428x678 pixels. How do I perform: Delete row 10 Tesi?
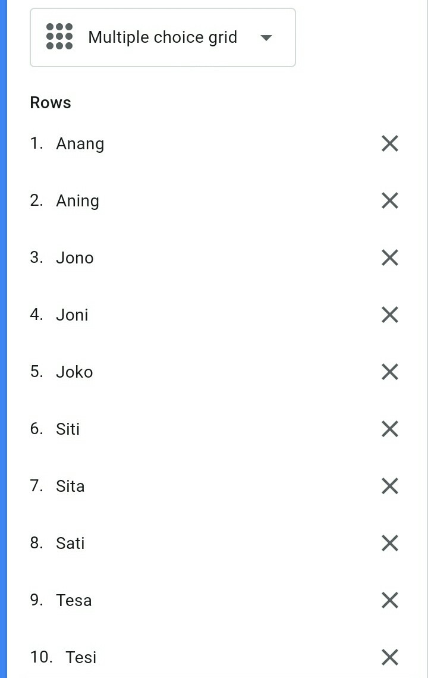389,657
